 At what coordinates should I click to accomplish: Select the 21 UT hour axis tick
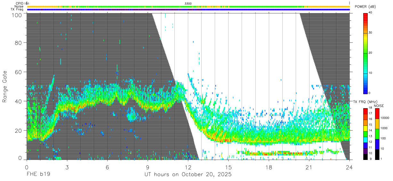pyautogui.click(x=309, y=167)
